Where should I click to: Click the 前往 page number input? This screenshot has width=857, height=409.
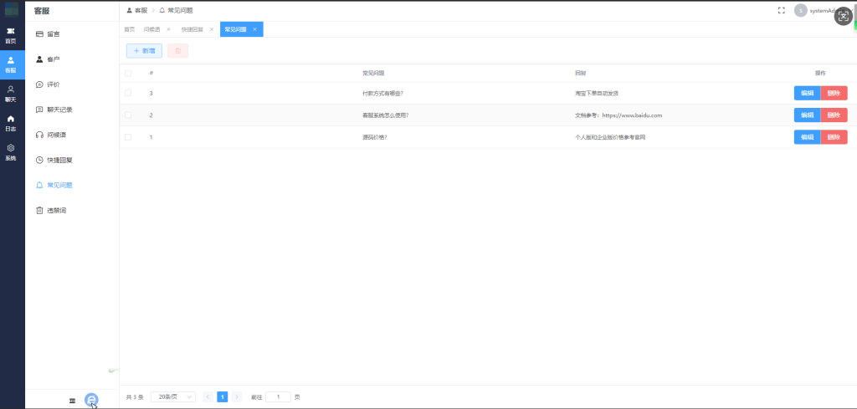coord(278,397)
